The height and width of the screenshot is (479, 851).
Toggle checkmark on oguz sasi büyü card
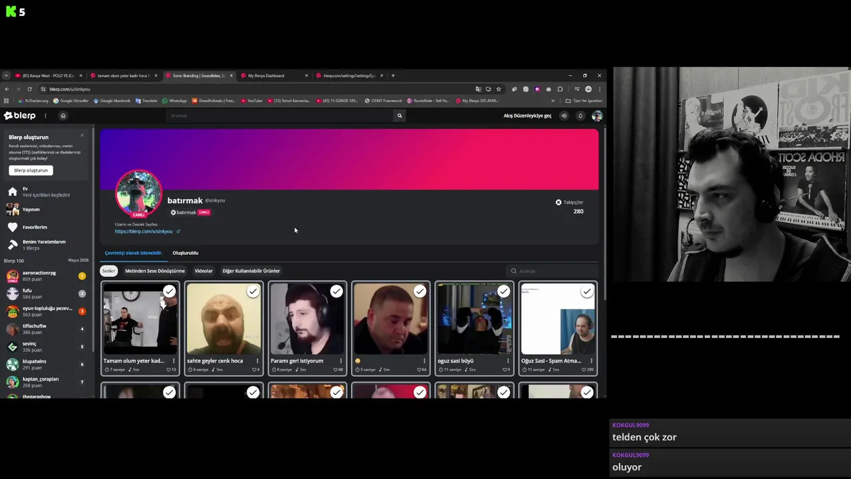click(503, 291)
